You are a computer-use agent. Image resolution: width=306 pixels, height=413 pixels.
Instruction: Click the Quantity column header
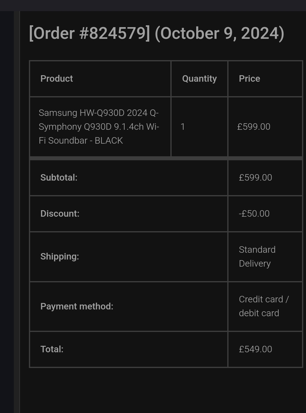tap(199, 79)
